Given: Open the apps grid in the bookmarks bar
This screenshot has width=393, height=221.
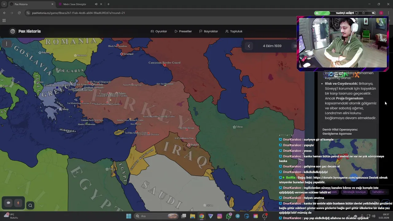Looking at the screenshot, I should [4, 21].
